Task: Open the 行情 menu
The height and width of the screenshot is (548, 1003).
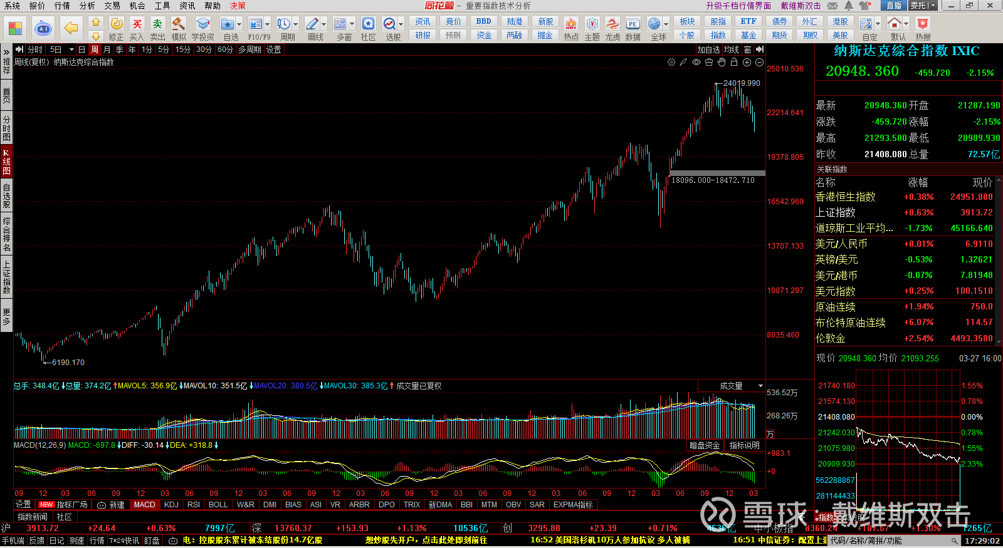Action: [62, 6]
